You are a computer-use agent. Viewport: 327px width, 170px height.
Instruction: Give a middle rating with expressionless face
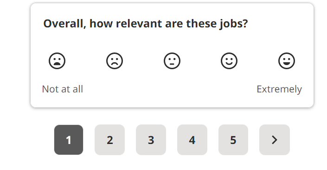(172, 61)
